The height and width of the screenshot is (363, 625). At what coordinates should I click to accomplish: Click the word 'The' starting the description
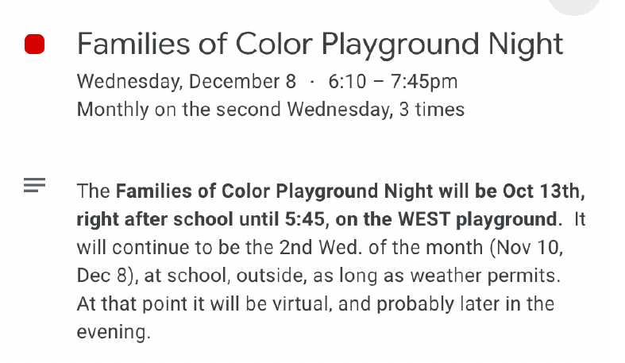pyautogui.click(x=93, y=191)
